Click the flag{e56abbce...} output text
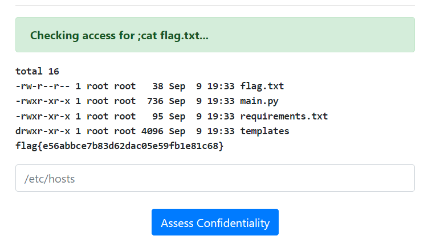Image resolution: width=436 pixels, height=248 pixels. [120, 146]
